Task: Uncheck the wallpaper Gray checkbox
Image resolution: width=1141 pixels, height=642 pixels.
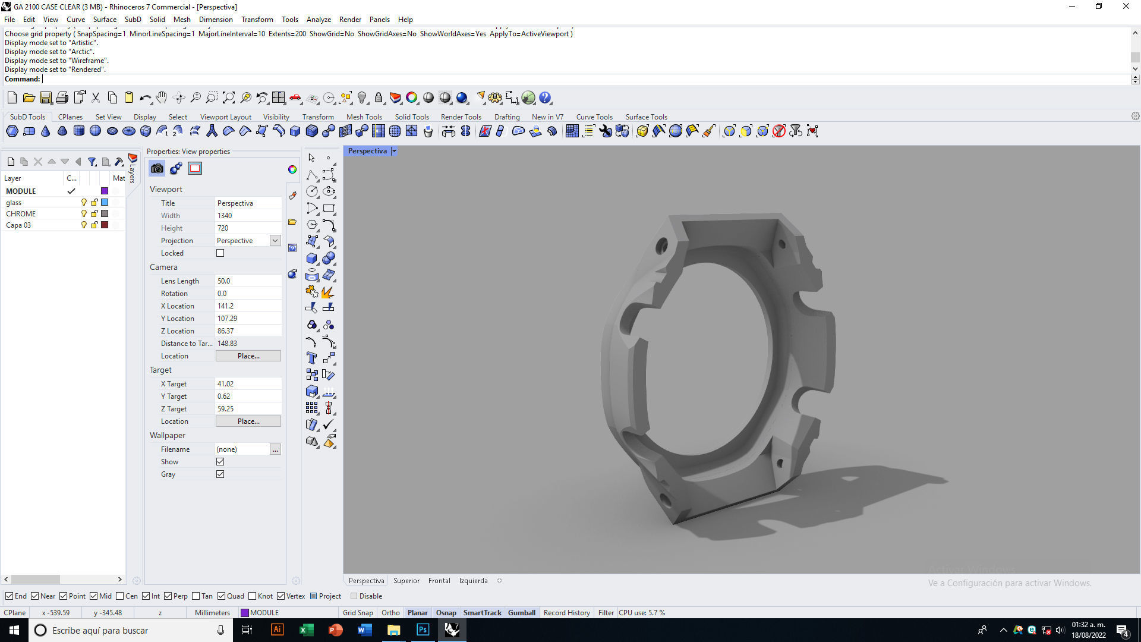Action: (x=220, y=474)
